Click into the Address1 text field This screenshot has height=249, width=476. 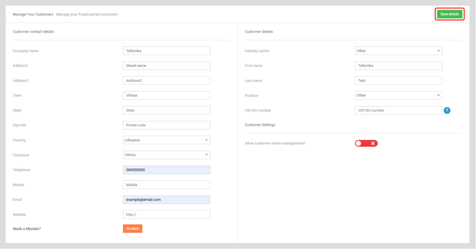166,66
